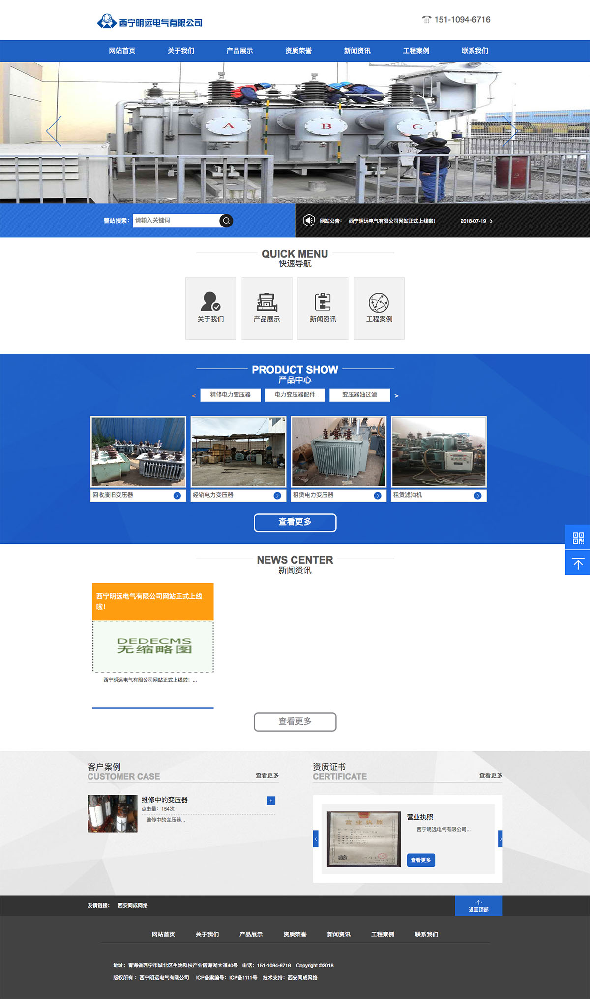Click 查看更多 link in the customer case header
The height and width of the screenshot is (999, 590).
tap(267, 775)
